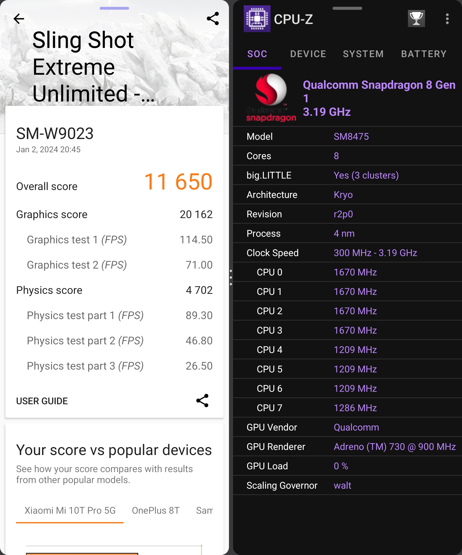Screen dimensions: 462x555
Task: Tap the CPU 5 frequency row
Action: [347, 369]
